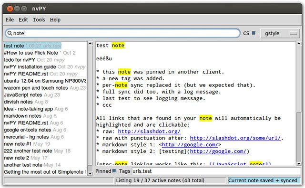
Task: Click the google.com link in markdown style 2
Action: point(218,151)
